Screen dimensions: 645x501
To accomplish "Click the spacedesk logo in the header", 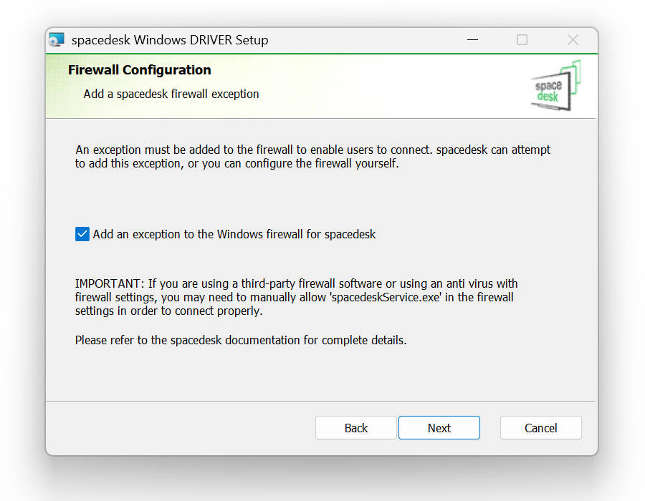I will click(555, 86).
